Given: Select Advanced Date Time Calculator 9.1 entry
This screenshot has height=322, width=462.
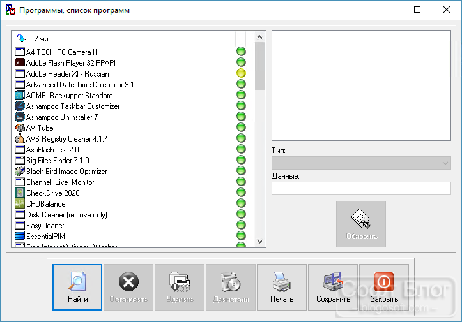Looking at the screenshot, I should coord(80,85).
